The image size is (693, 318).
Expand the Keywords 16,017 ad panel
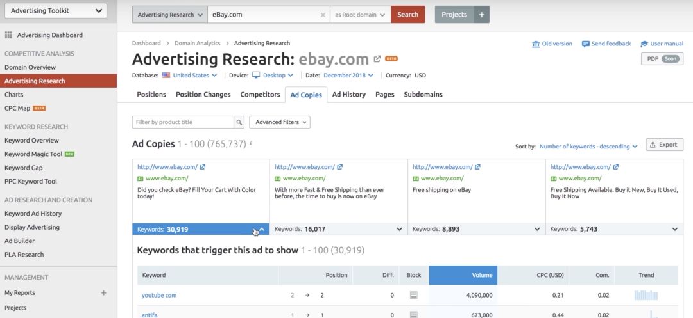pyautogui.click(x=339, y=229)
